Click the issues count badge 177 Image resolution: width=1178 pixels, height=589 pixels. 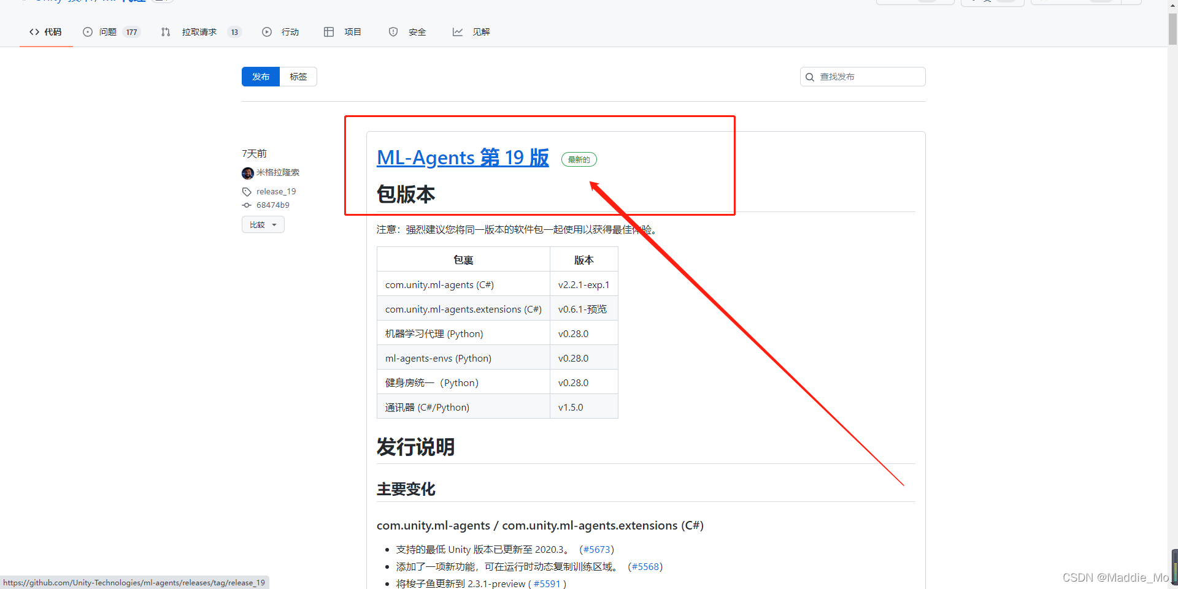click(x=132, y=32)
